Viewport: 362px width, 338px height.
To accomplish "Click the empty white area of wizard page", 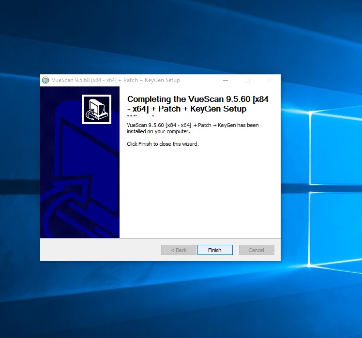I will pos(198,193).
